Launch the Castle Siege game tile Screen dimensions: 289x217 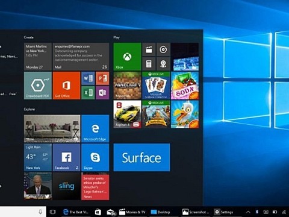tap(156, 115)
